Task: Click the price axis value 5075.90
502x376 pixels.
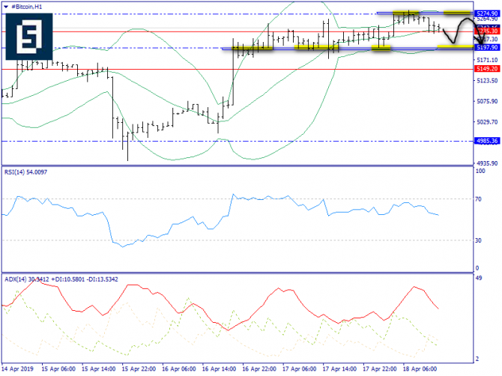Action: coord(487,101)
